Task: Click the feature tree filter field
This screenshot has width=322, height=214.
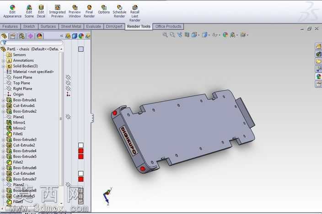Action: [32, 42]
